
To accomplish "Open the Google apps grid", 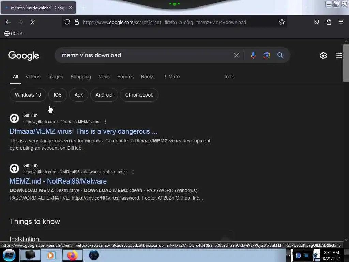I will (339, 56).
